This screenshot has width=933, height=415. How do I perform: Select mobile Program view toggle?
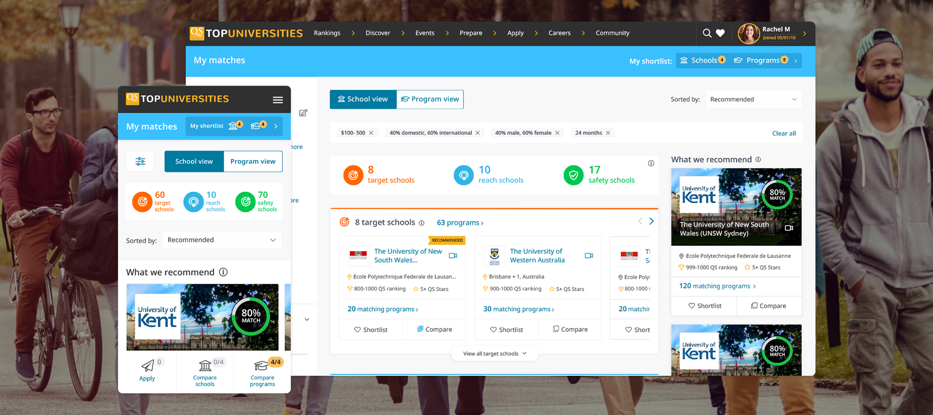click(x=253, y=161)
